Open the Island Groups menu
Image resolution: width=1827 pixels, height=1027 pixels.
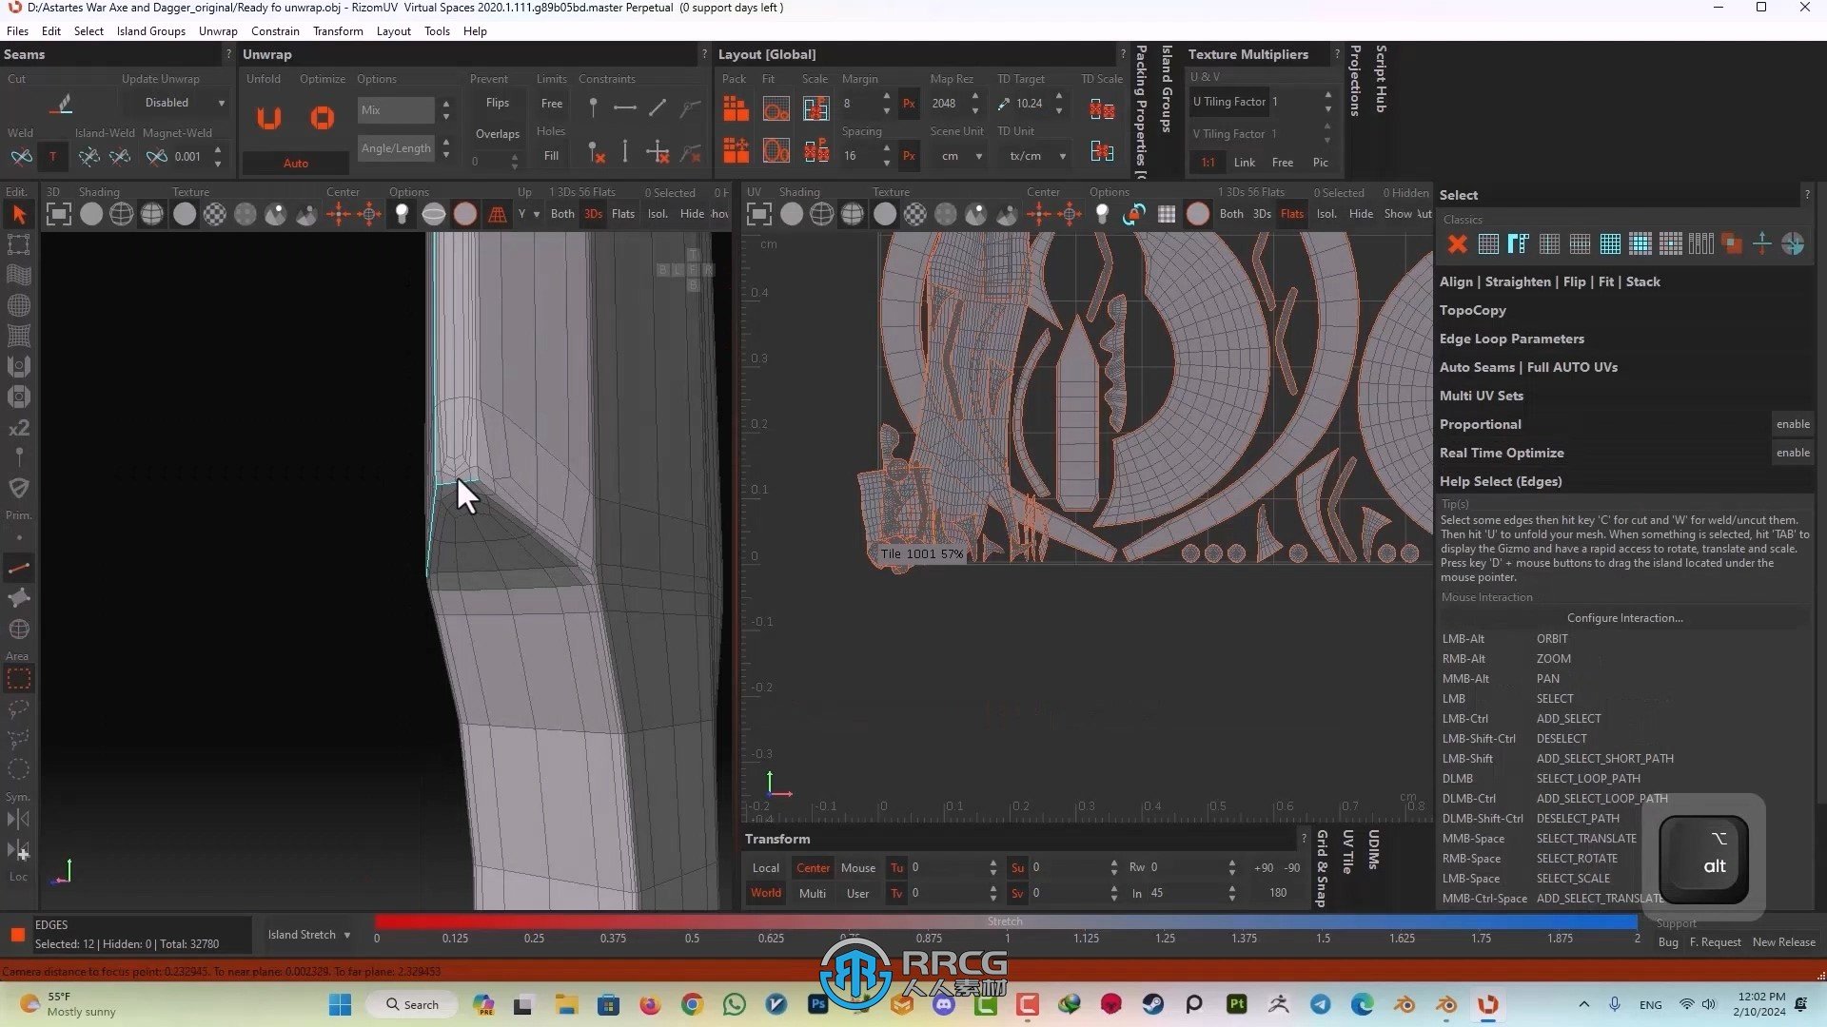[148, 30]
